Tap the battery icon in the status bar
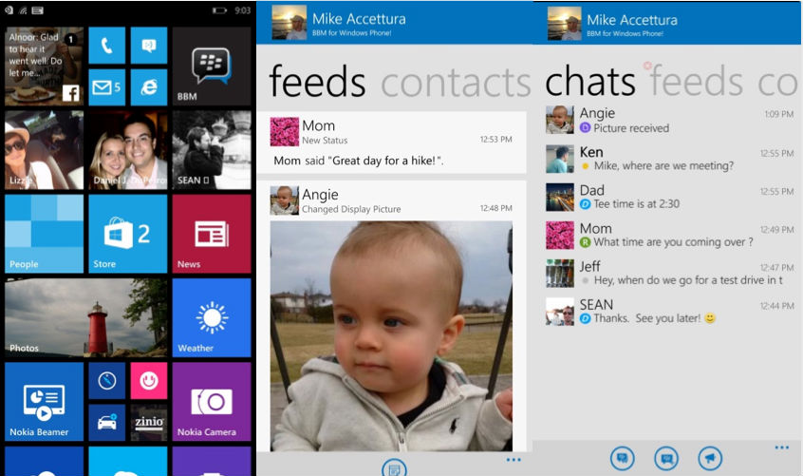 [x=219, y=10]
